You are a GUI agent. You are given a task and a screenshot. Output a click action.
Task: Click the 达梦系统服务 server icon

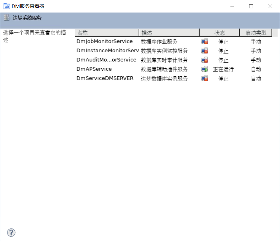pos(7,18)
